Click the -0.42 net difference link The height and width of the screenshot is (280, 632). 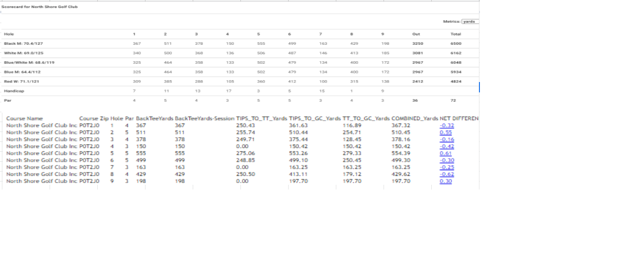pyautogui.click(x=447, y=146)
